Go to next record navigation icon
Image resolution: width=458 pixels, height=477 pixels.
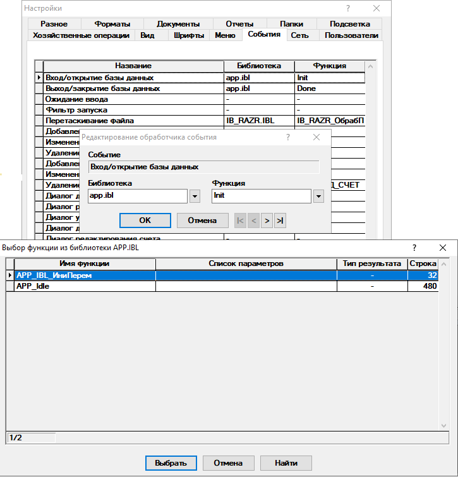coord(267,220)
